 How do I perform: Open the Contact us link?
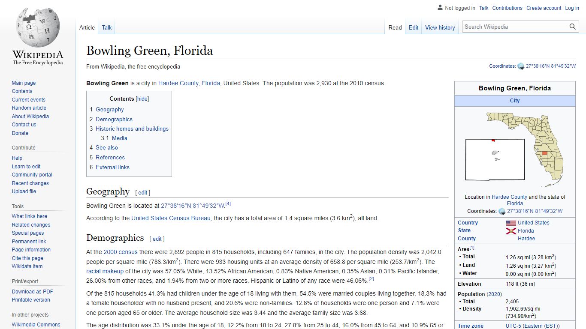click(x=24, y=125)
